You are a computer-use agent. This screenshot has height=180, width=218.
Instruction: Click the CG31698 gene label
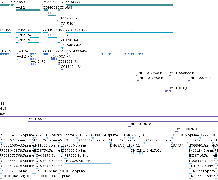pyautogui.click(x=65, y=8)
